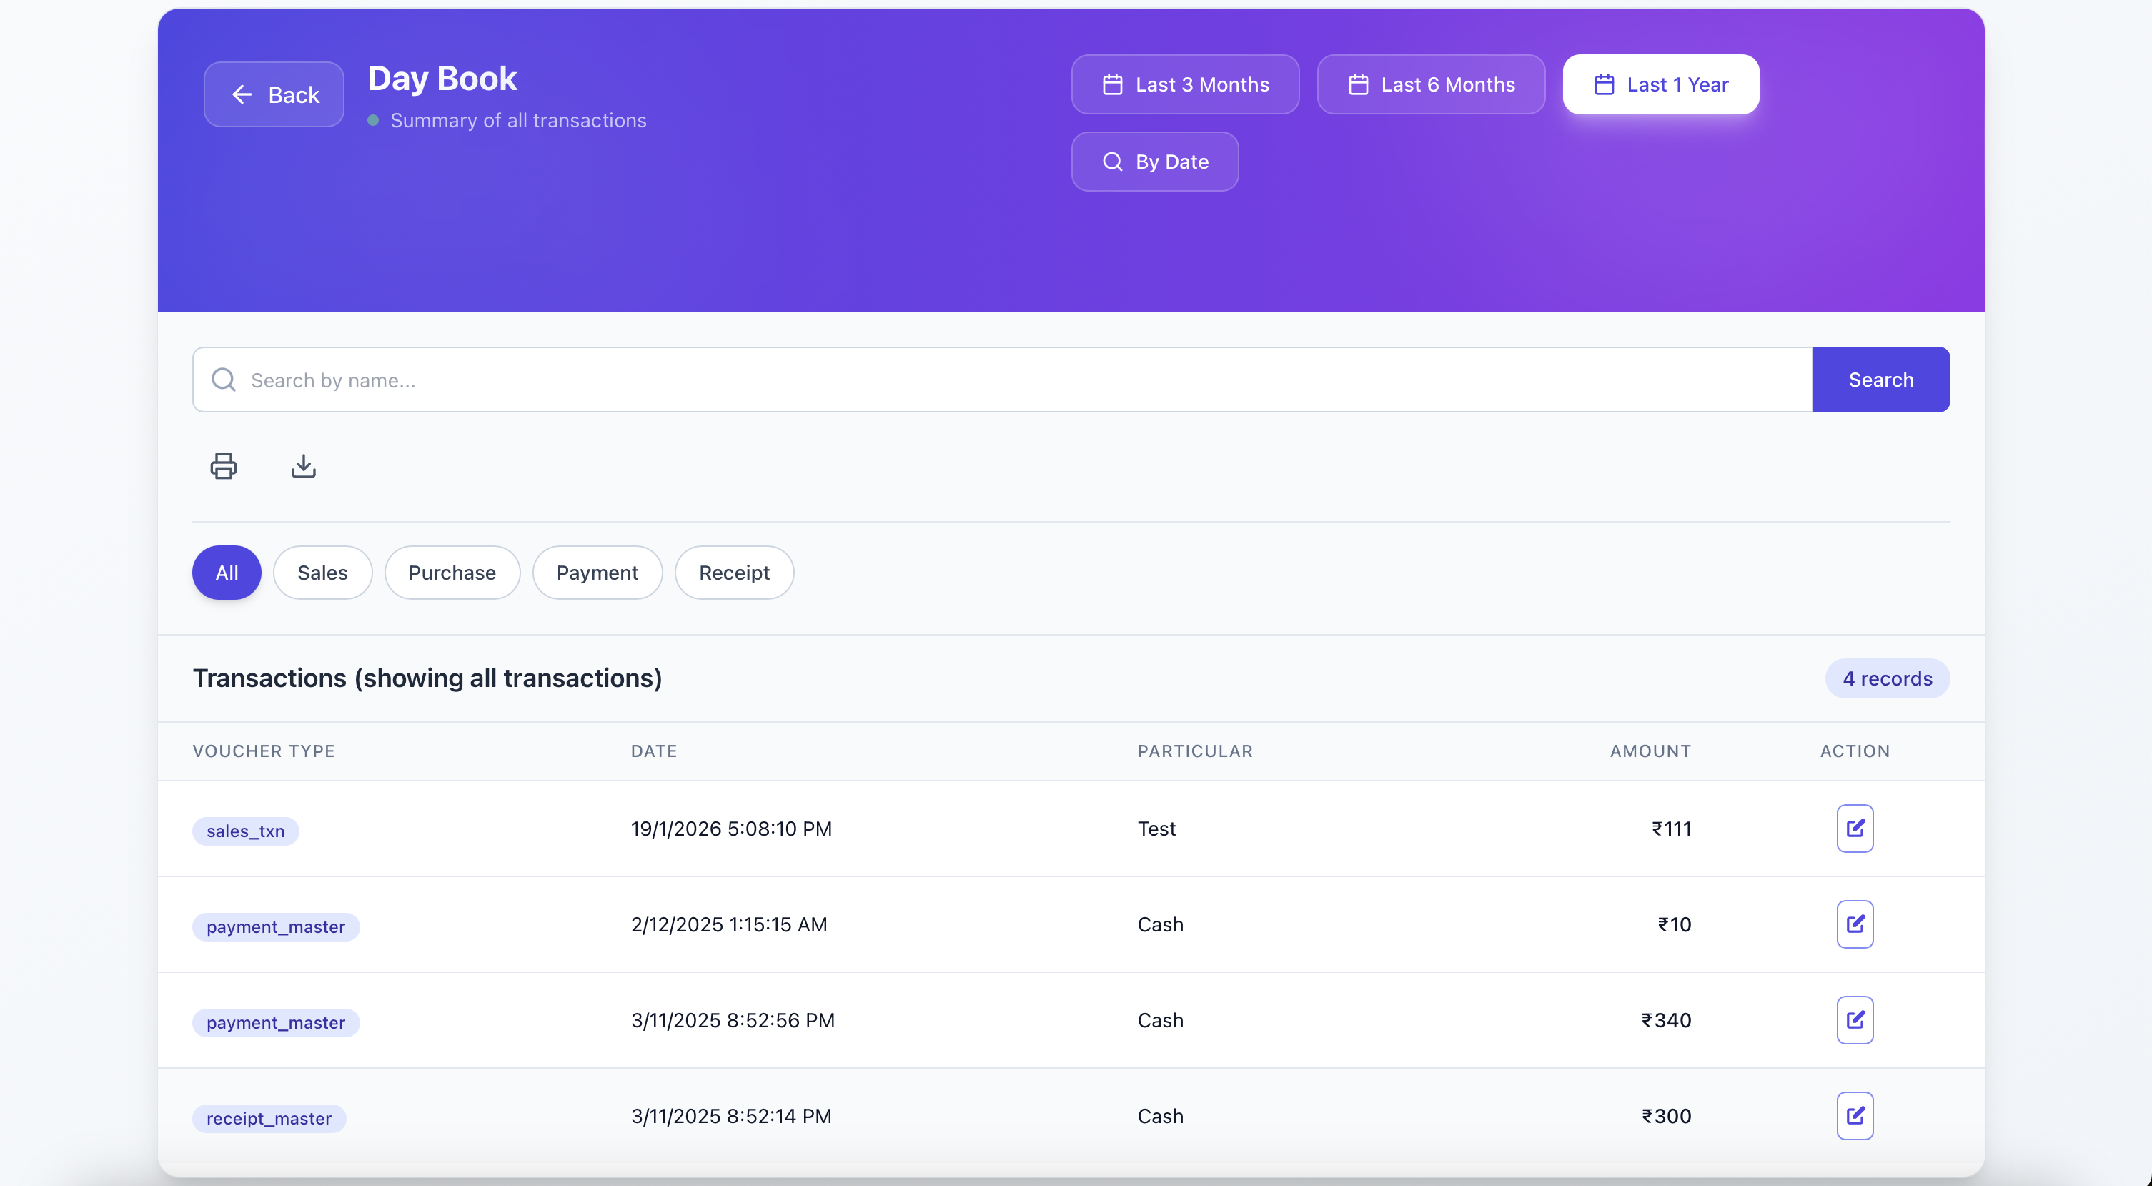
Task: Click the download icon
Action: pyautogui.click(x=303, y=465)
